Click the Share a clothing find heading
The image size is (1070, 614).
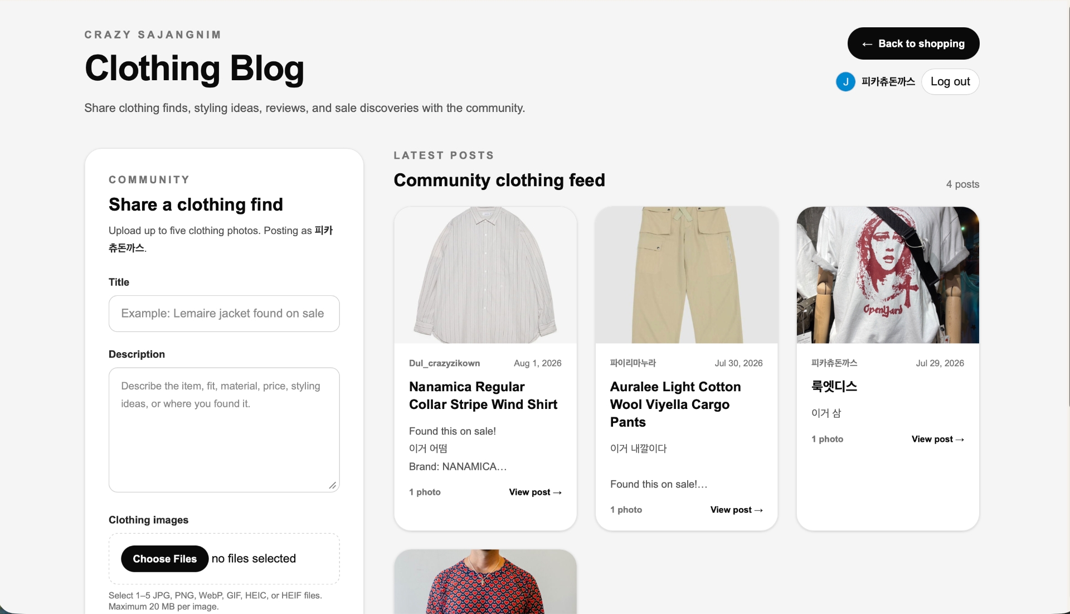pos(196,204)
